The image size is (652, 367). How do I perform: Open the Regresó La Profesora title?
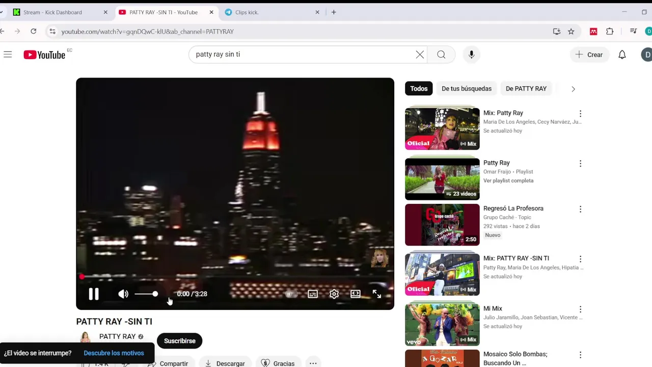[513, 208]
